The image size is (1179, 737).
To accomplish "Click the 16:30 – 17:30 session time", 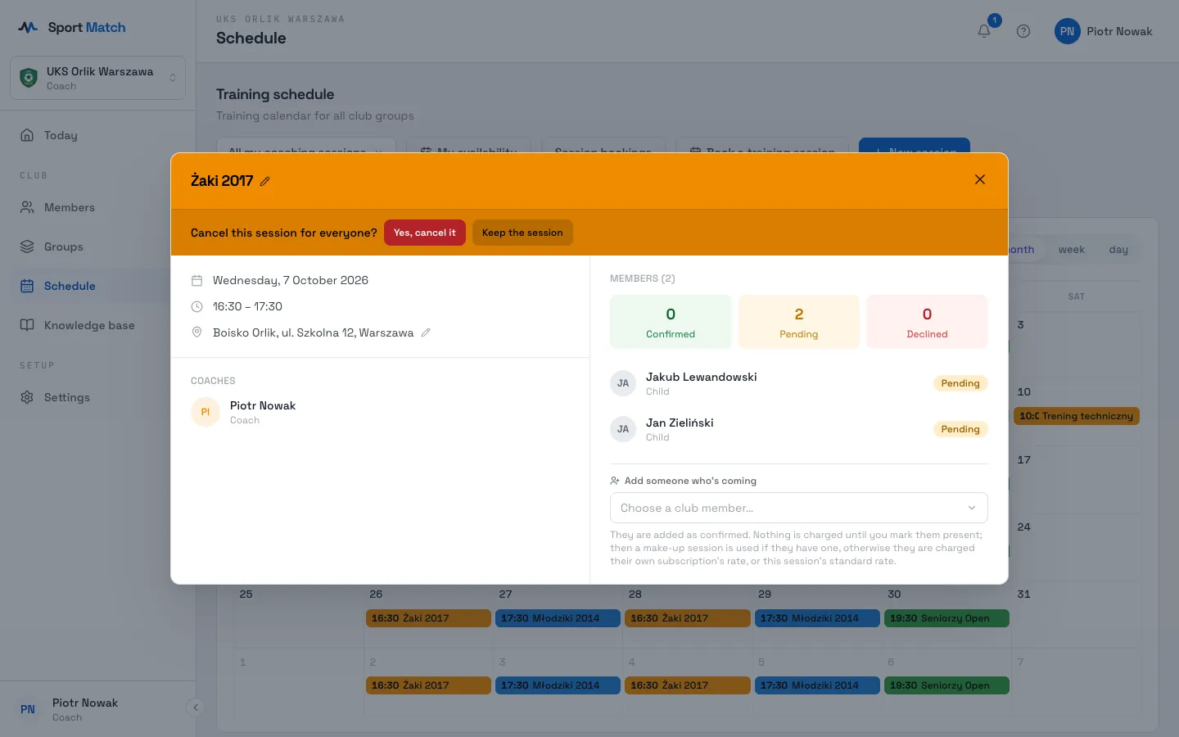I will [x=247, y=306].
